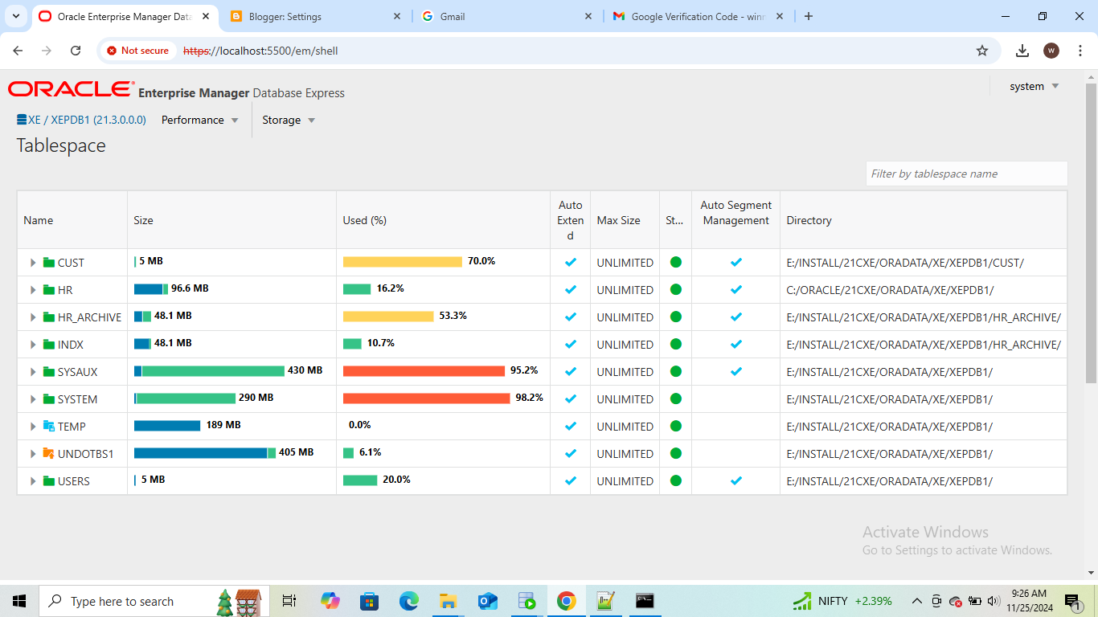Click Auto Segment Management checkmark for SYSAUX
The image size is (1098, 617).
point(736,371)
